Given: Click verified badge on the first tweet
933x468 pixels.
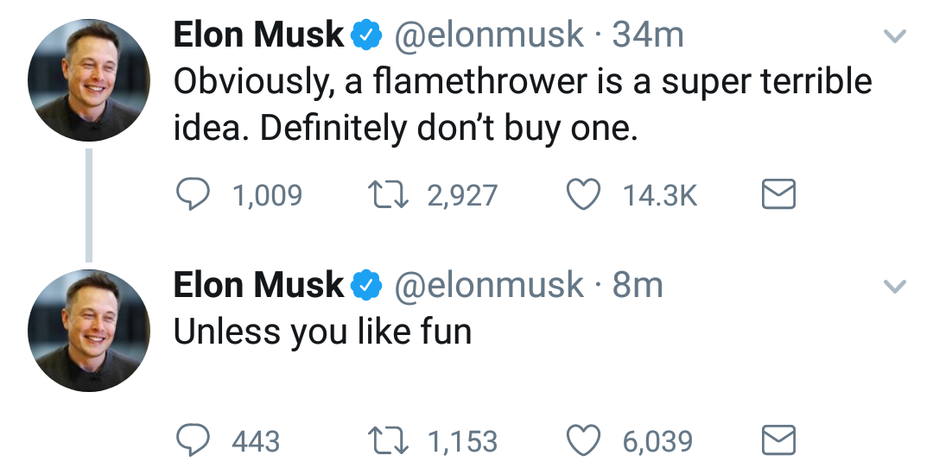Looking at the screenshot, I should coord(367,35).
